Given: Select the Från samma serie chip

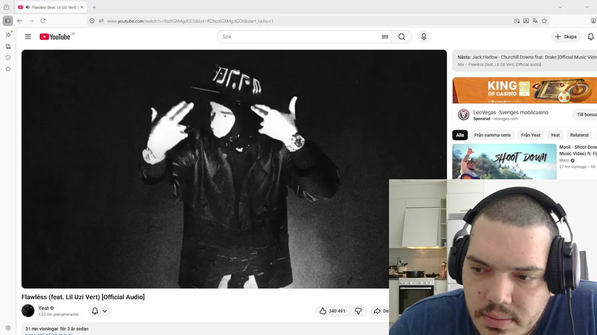Looking at the screenshot, I should point(493,135).
